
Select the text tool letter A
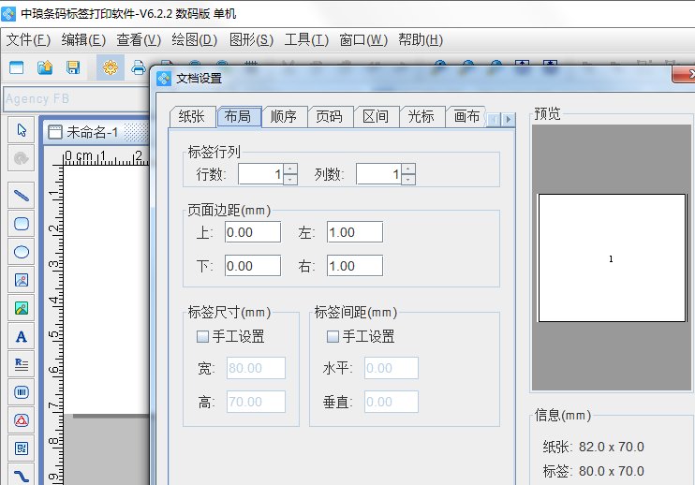click(x=22, y=336)
